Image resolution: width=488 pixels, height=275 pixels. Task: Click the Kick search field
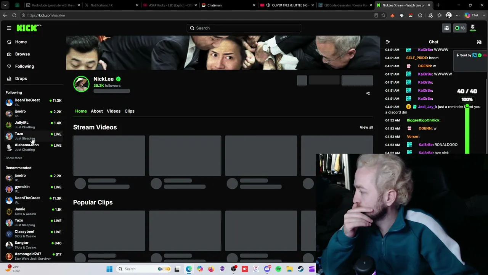click(x=244, y=28)
